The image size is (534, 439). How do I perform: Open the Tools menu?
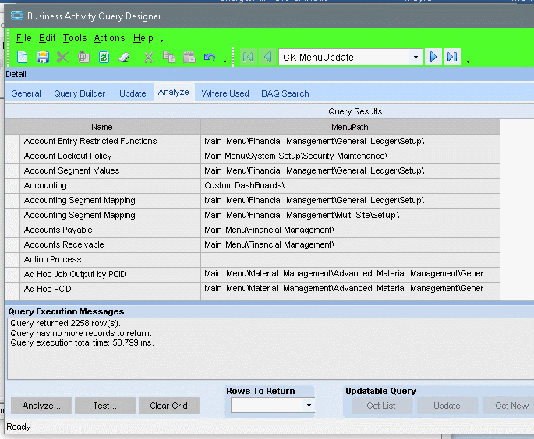pos(75,38)
